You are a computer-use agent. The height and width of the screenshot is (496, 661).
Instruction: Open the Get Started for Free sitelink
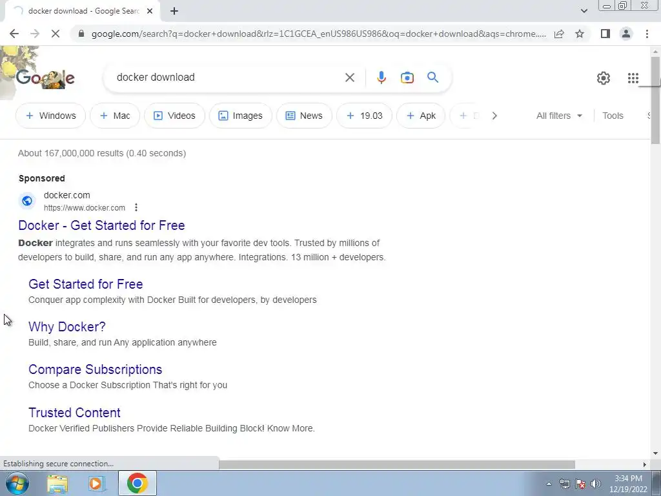click(x=86, y=284)
